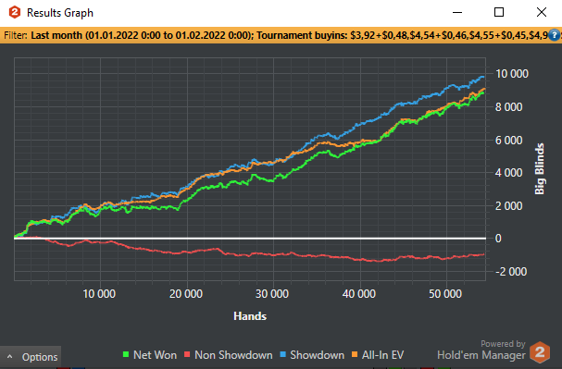Toggle the Net Won legend entry
The image size is (562, 369).
tap(150, 355)
